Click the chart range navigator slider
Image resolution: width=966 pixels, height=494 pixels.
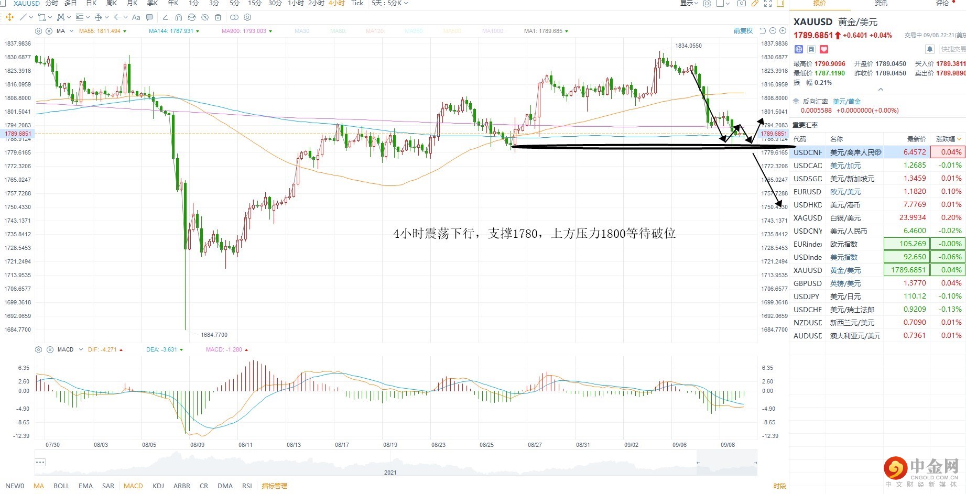pos(726,463)
